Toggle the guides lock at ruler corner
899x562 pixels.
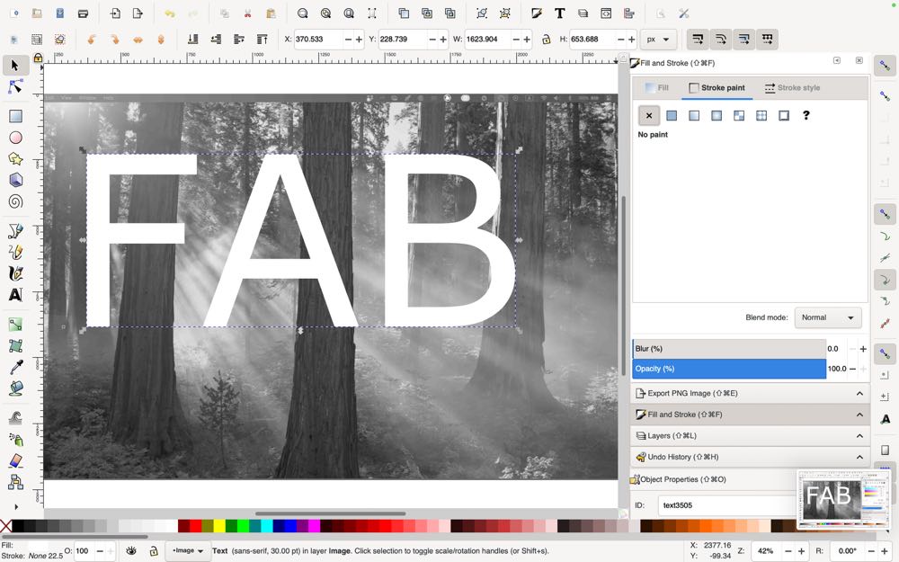pos(38,58)
